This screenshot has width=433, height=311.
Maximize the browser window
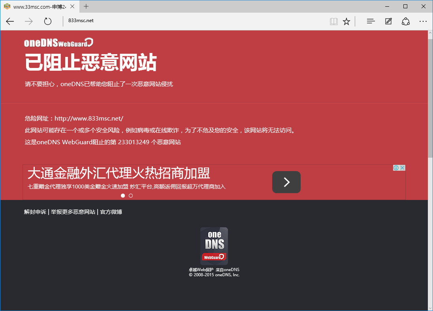pos(405,6)
